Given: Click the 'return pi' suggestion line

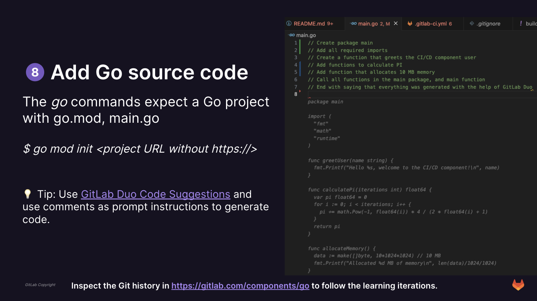Looking at the screenshot, I should pos(327,226).
